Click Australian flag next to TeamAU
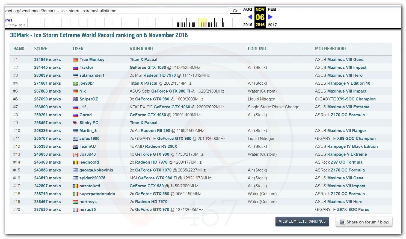 coord(76,147)
